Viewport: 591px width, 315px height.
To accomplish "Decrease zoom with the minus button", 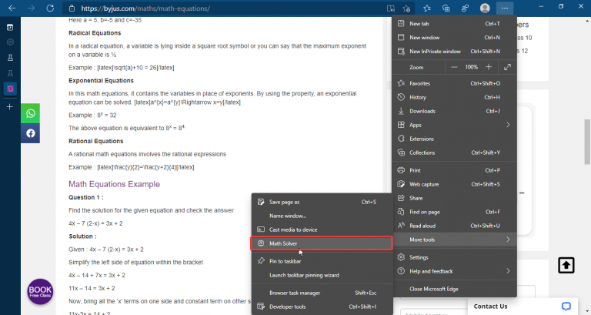I will tap(454, 67).
